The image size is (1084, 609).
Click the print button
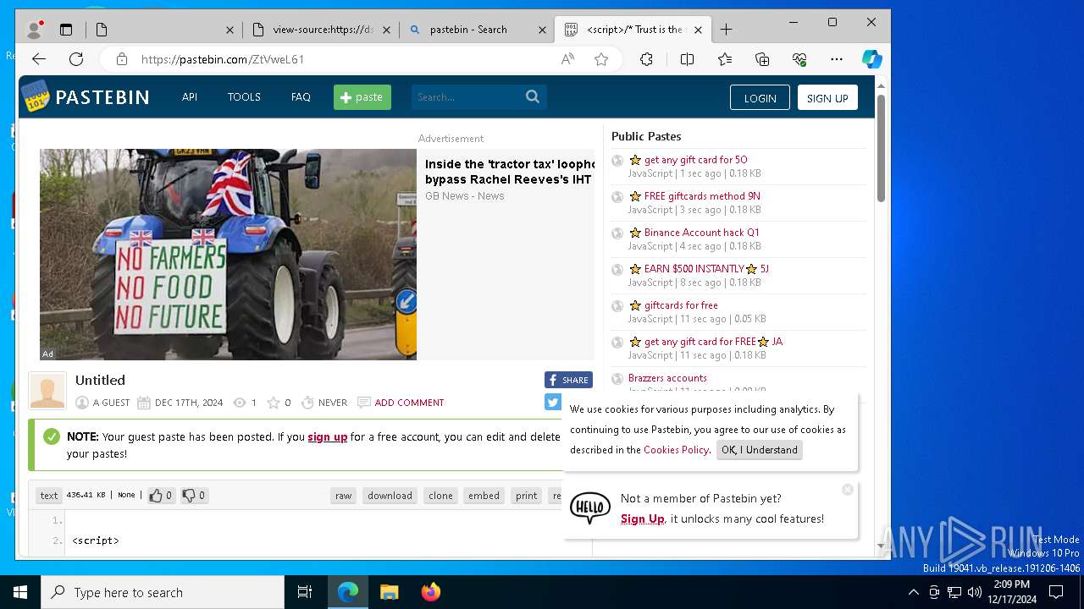pos(526,496)
